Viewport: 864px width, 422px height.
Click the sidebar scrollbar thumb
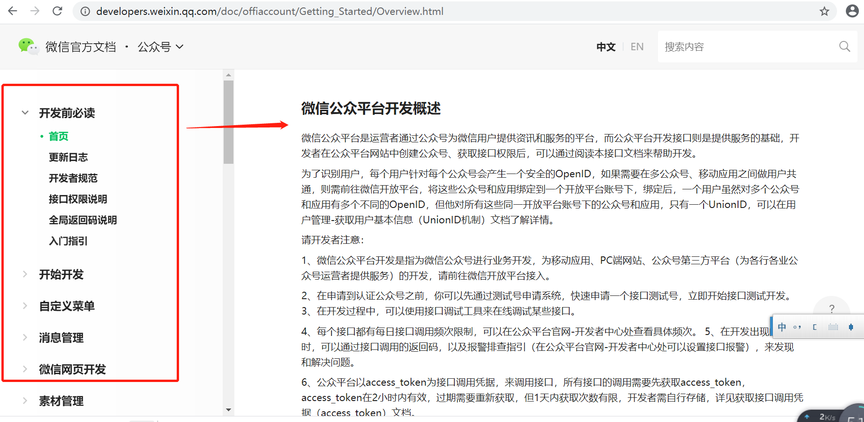[228, 122]
